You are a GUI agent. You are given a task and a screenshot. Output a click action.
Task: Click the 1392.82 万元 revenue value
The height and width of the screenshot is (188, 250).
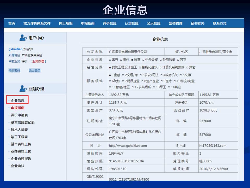(x=119, y=95)
